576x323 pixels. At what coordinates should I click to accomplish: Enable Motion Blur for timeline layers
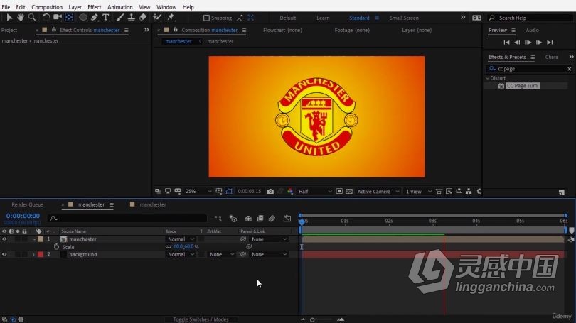[272, 219]
